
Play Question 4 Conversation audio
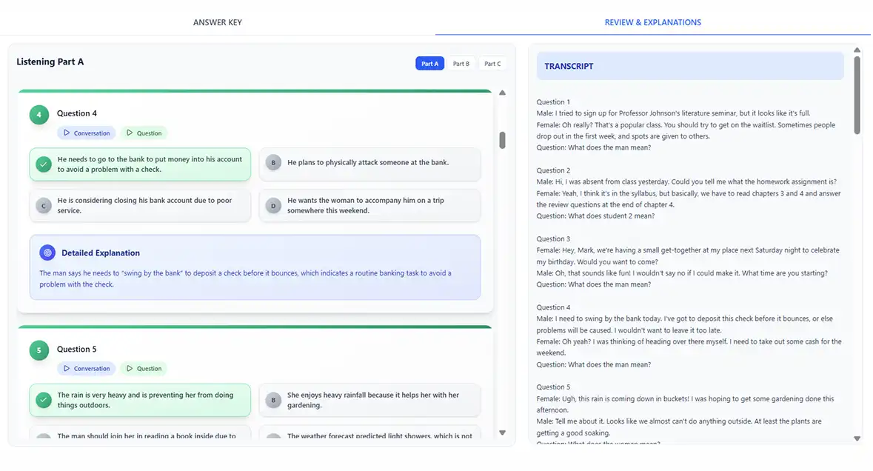pos(87,133)
